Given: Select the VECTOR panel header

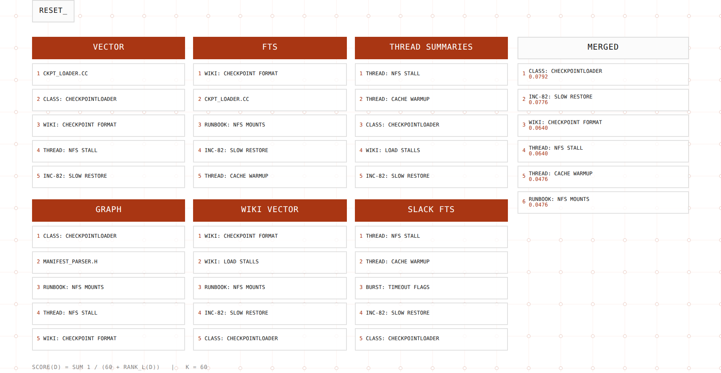Looking at the screenshot, I should [109, 48].
